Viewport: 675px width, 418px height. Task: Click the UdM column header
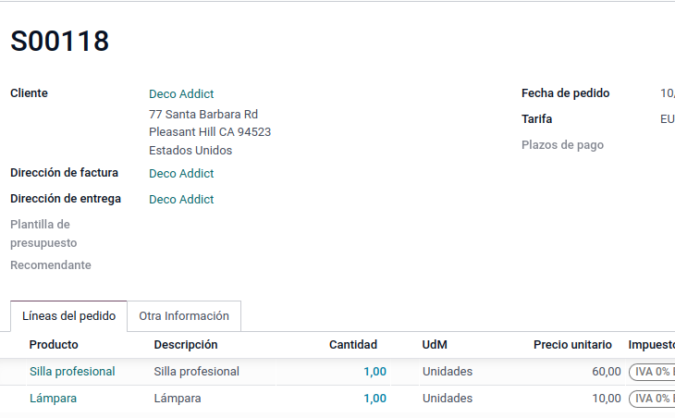(x=435, y=344)
